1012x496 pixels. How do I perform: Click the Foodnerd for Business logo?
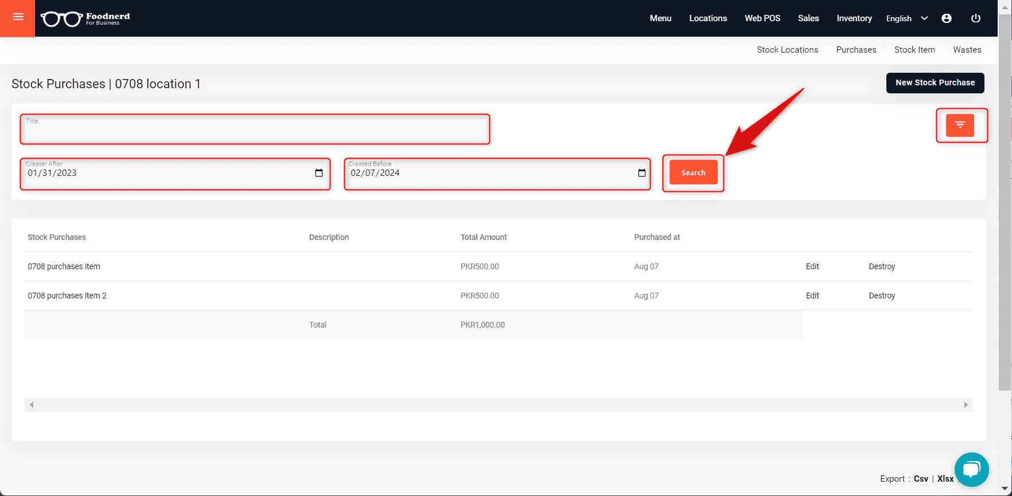85,18
